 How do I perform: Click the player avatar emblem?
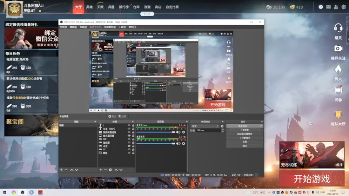click(x=14, y=9)
